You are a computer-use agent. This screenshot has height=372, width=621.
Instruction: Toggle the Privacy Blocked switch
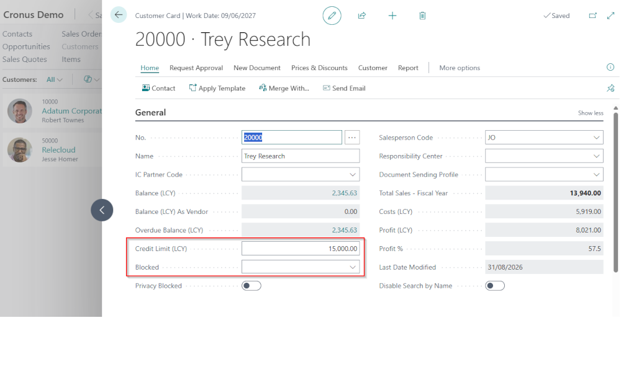[252, 286]
